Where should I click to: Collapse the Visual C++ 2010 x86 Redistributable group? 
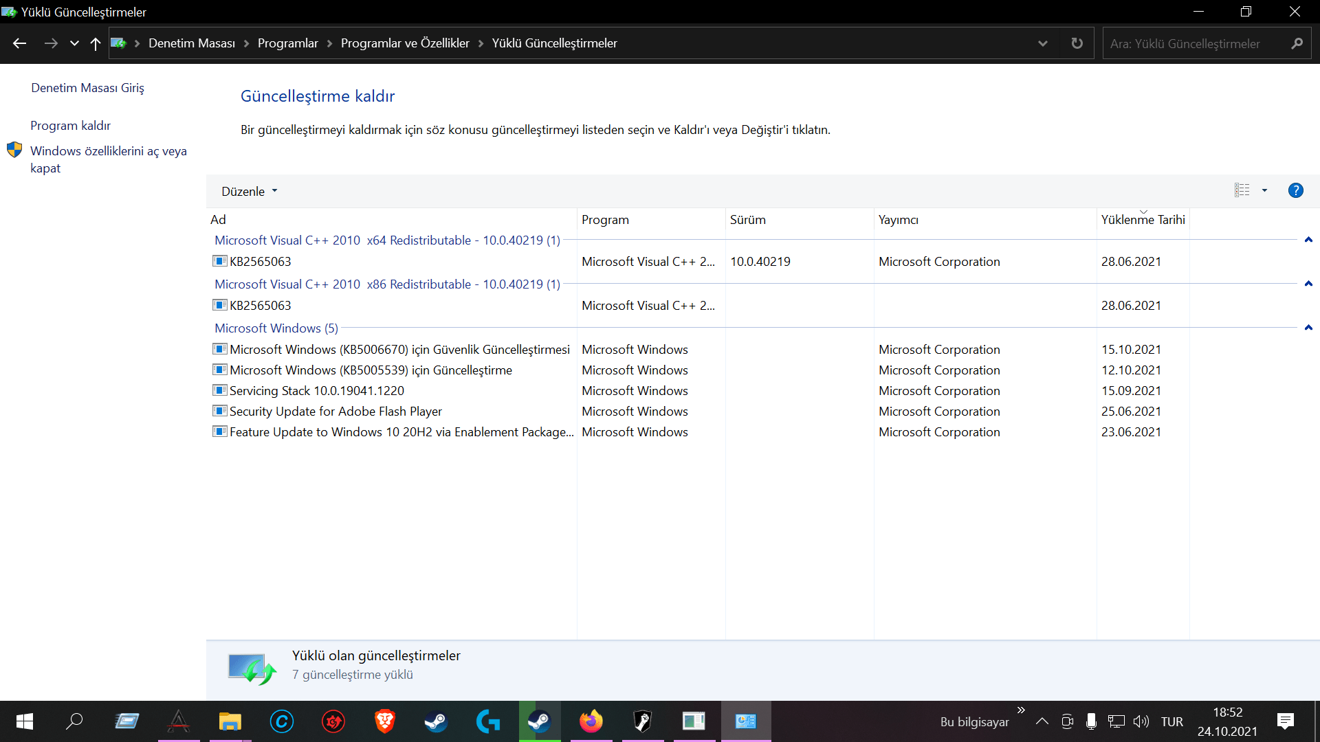pos(1308,284)
